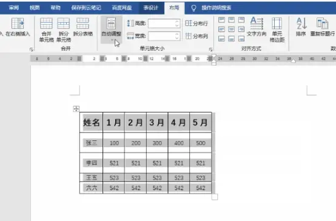
Task: Align cell text top left
Action: (221, 20)
